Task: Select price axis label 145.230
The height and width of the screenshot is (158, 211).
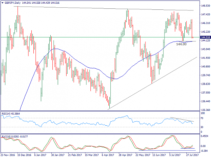Action: [206, 32]
